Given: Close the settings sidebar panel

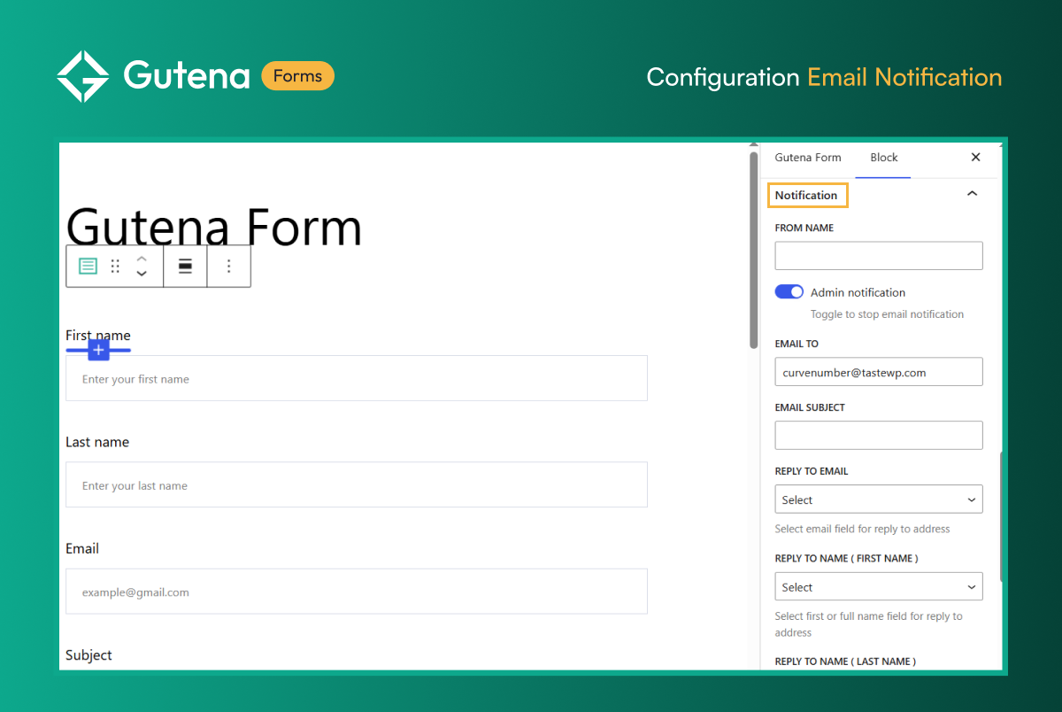Looking at the screenshot, I should pyautogui.click(x=975, y=158).
